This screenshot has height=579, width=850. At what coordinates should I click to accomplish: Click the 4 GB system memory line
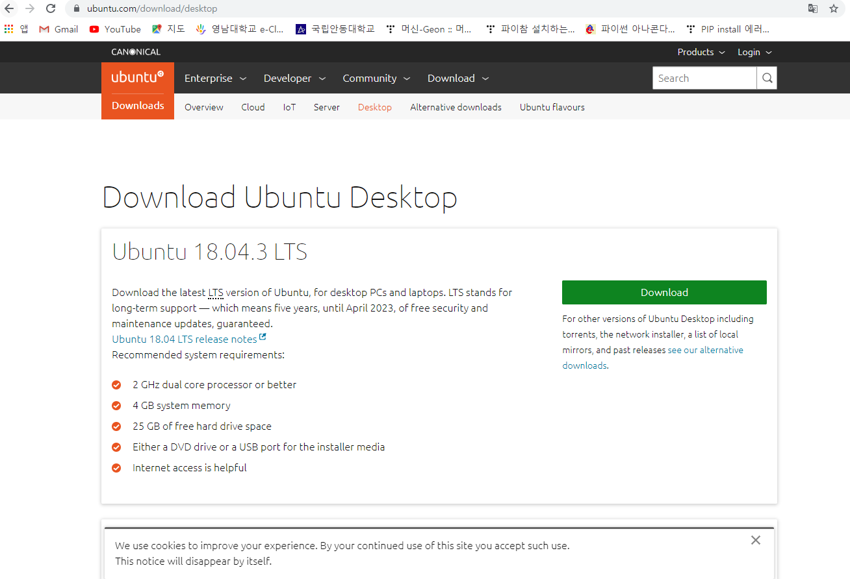pyautogui.click(x=181, y=405)
